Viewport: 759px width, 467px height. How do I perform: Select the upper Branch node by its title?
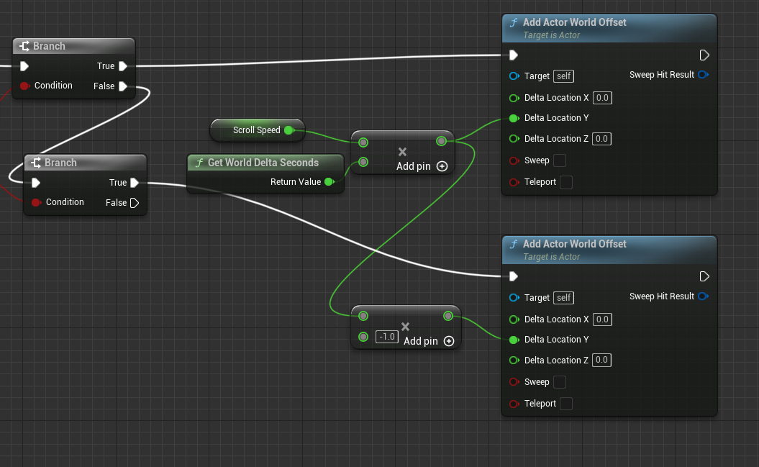49,46
